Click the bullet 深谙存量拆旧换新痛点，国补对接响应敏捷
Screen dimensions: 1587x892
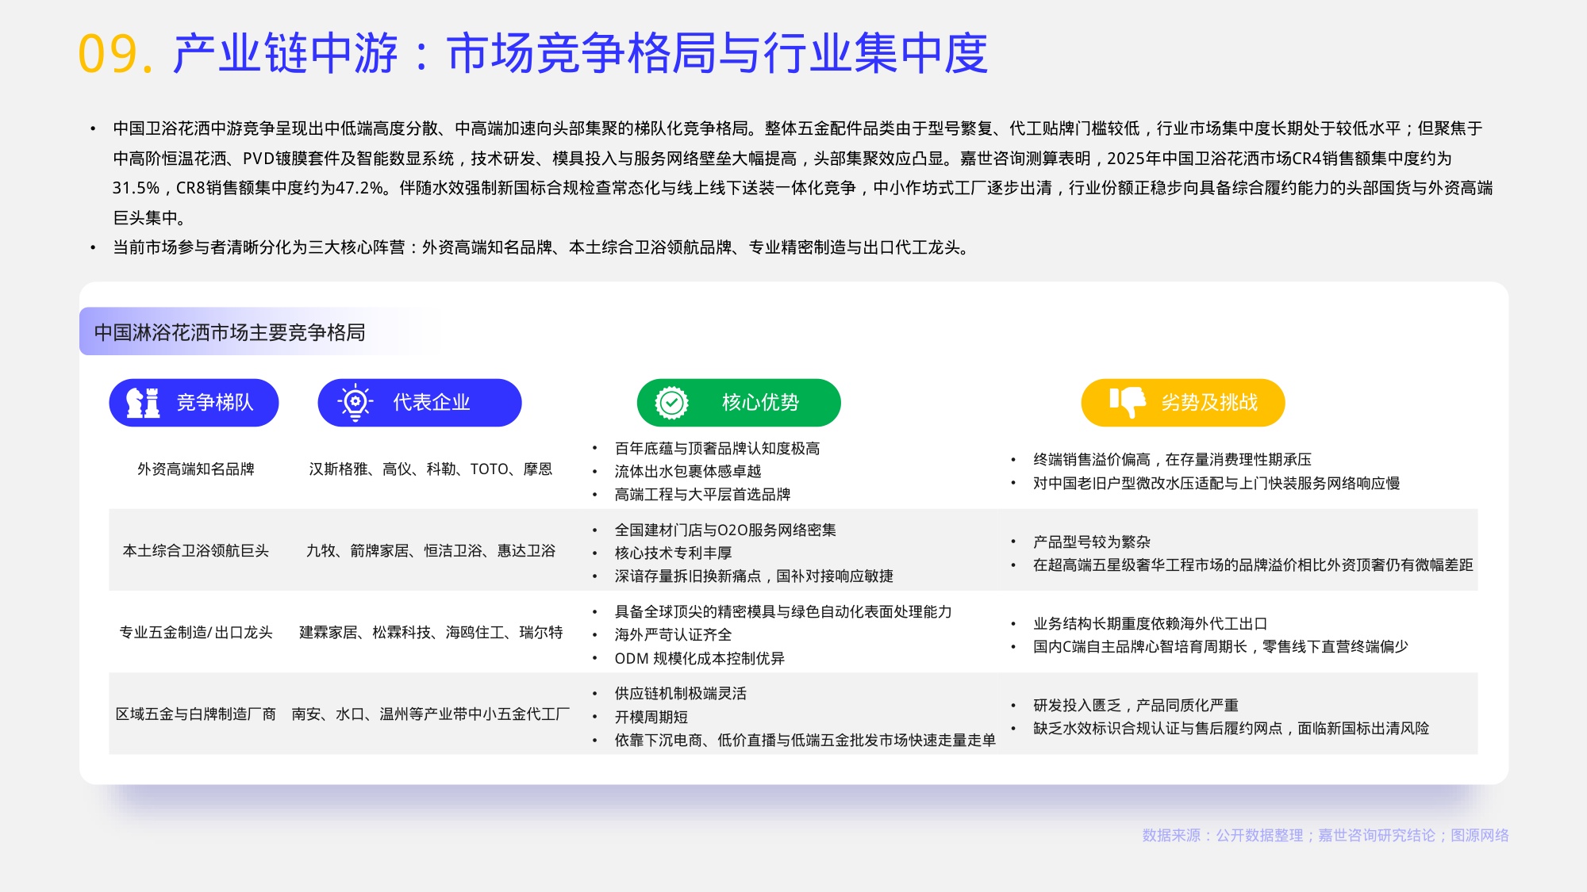tap(754, 576)
